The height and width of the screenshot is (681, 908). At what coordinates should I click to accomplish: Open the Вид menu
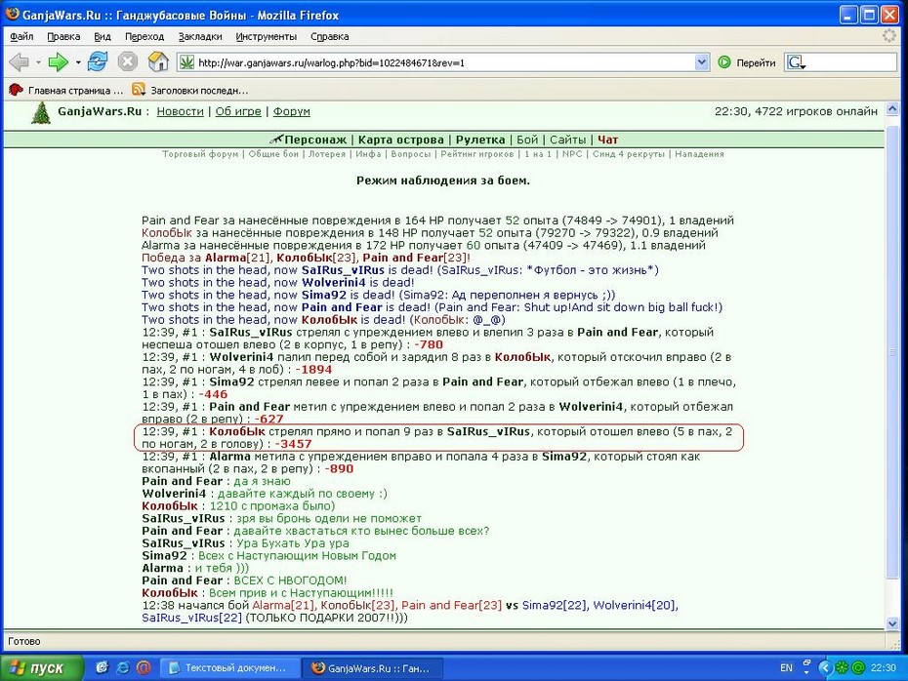(x=103, y=36)
